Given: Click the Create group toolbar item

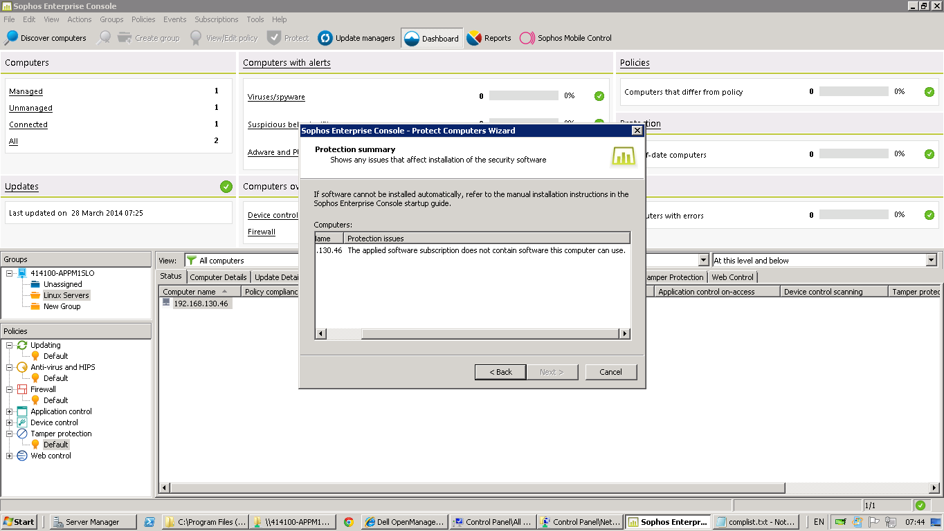Looking at the screenshot, I should pos(148,38).
